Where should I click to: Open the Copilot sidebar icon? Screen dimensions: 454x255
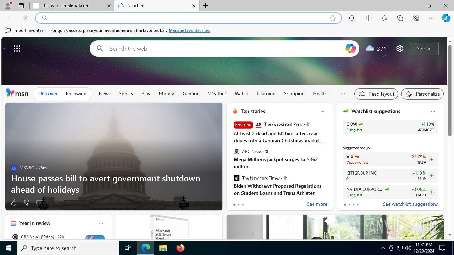click(x=446, y=18)
